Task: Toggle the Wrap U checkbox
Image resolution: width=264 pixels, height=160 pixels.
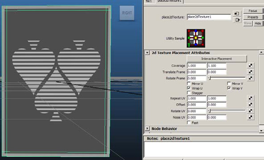Action: [x=189, y=88]
